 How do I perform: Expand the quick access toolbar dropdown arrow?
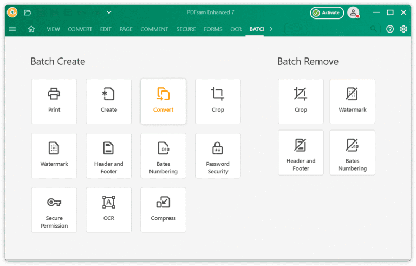pos(109,12)
